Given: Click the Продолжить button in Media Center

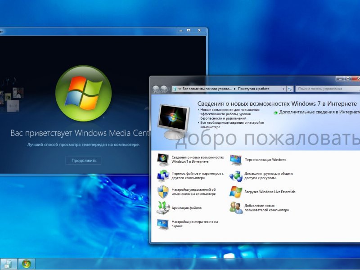Looking at the screenshot, I should tap(84, 161).
